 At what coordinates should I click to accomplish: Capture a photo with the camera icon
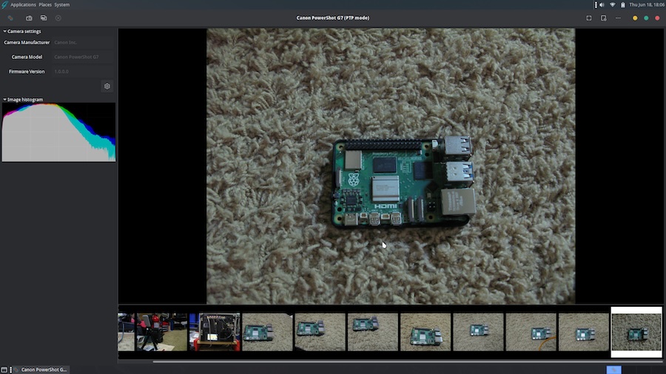point(29,18)
